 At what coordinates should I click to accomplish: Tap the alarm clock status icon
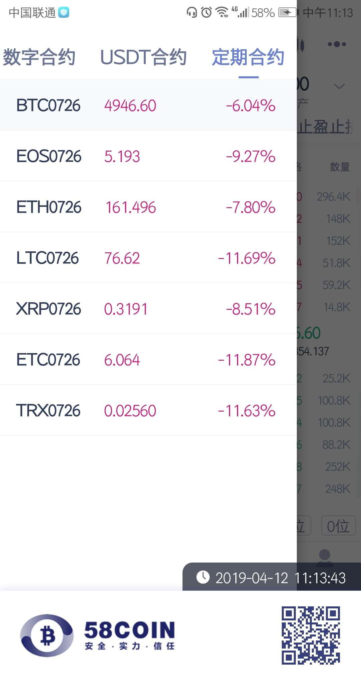click(206, 13)
